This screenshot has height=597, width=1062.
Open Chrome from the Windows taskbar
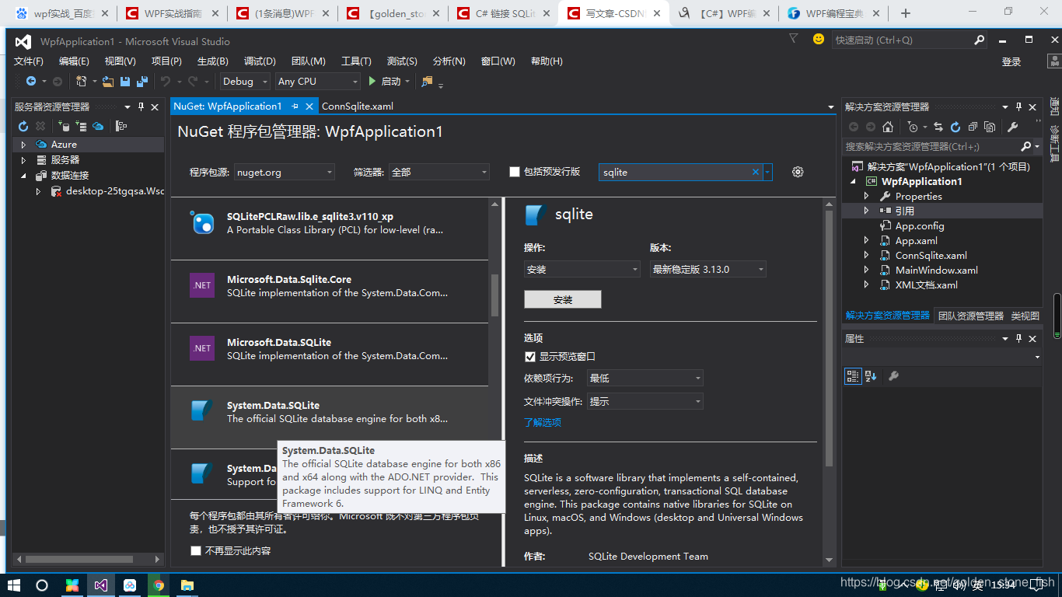[x=159, y=585]
